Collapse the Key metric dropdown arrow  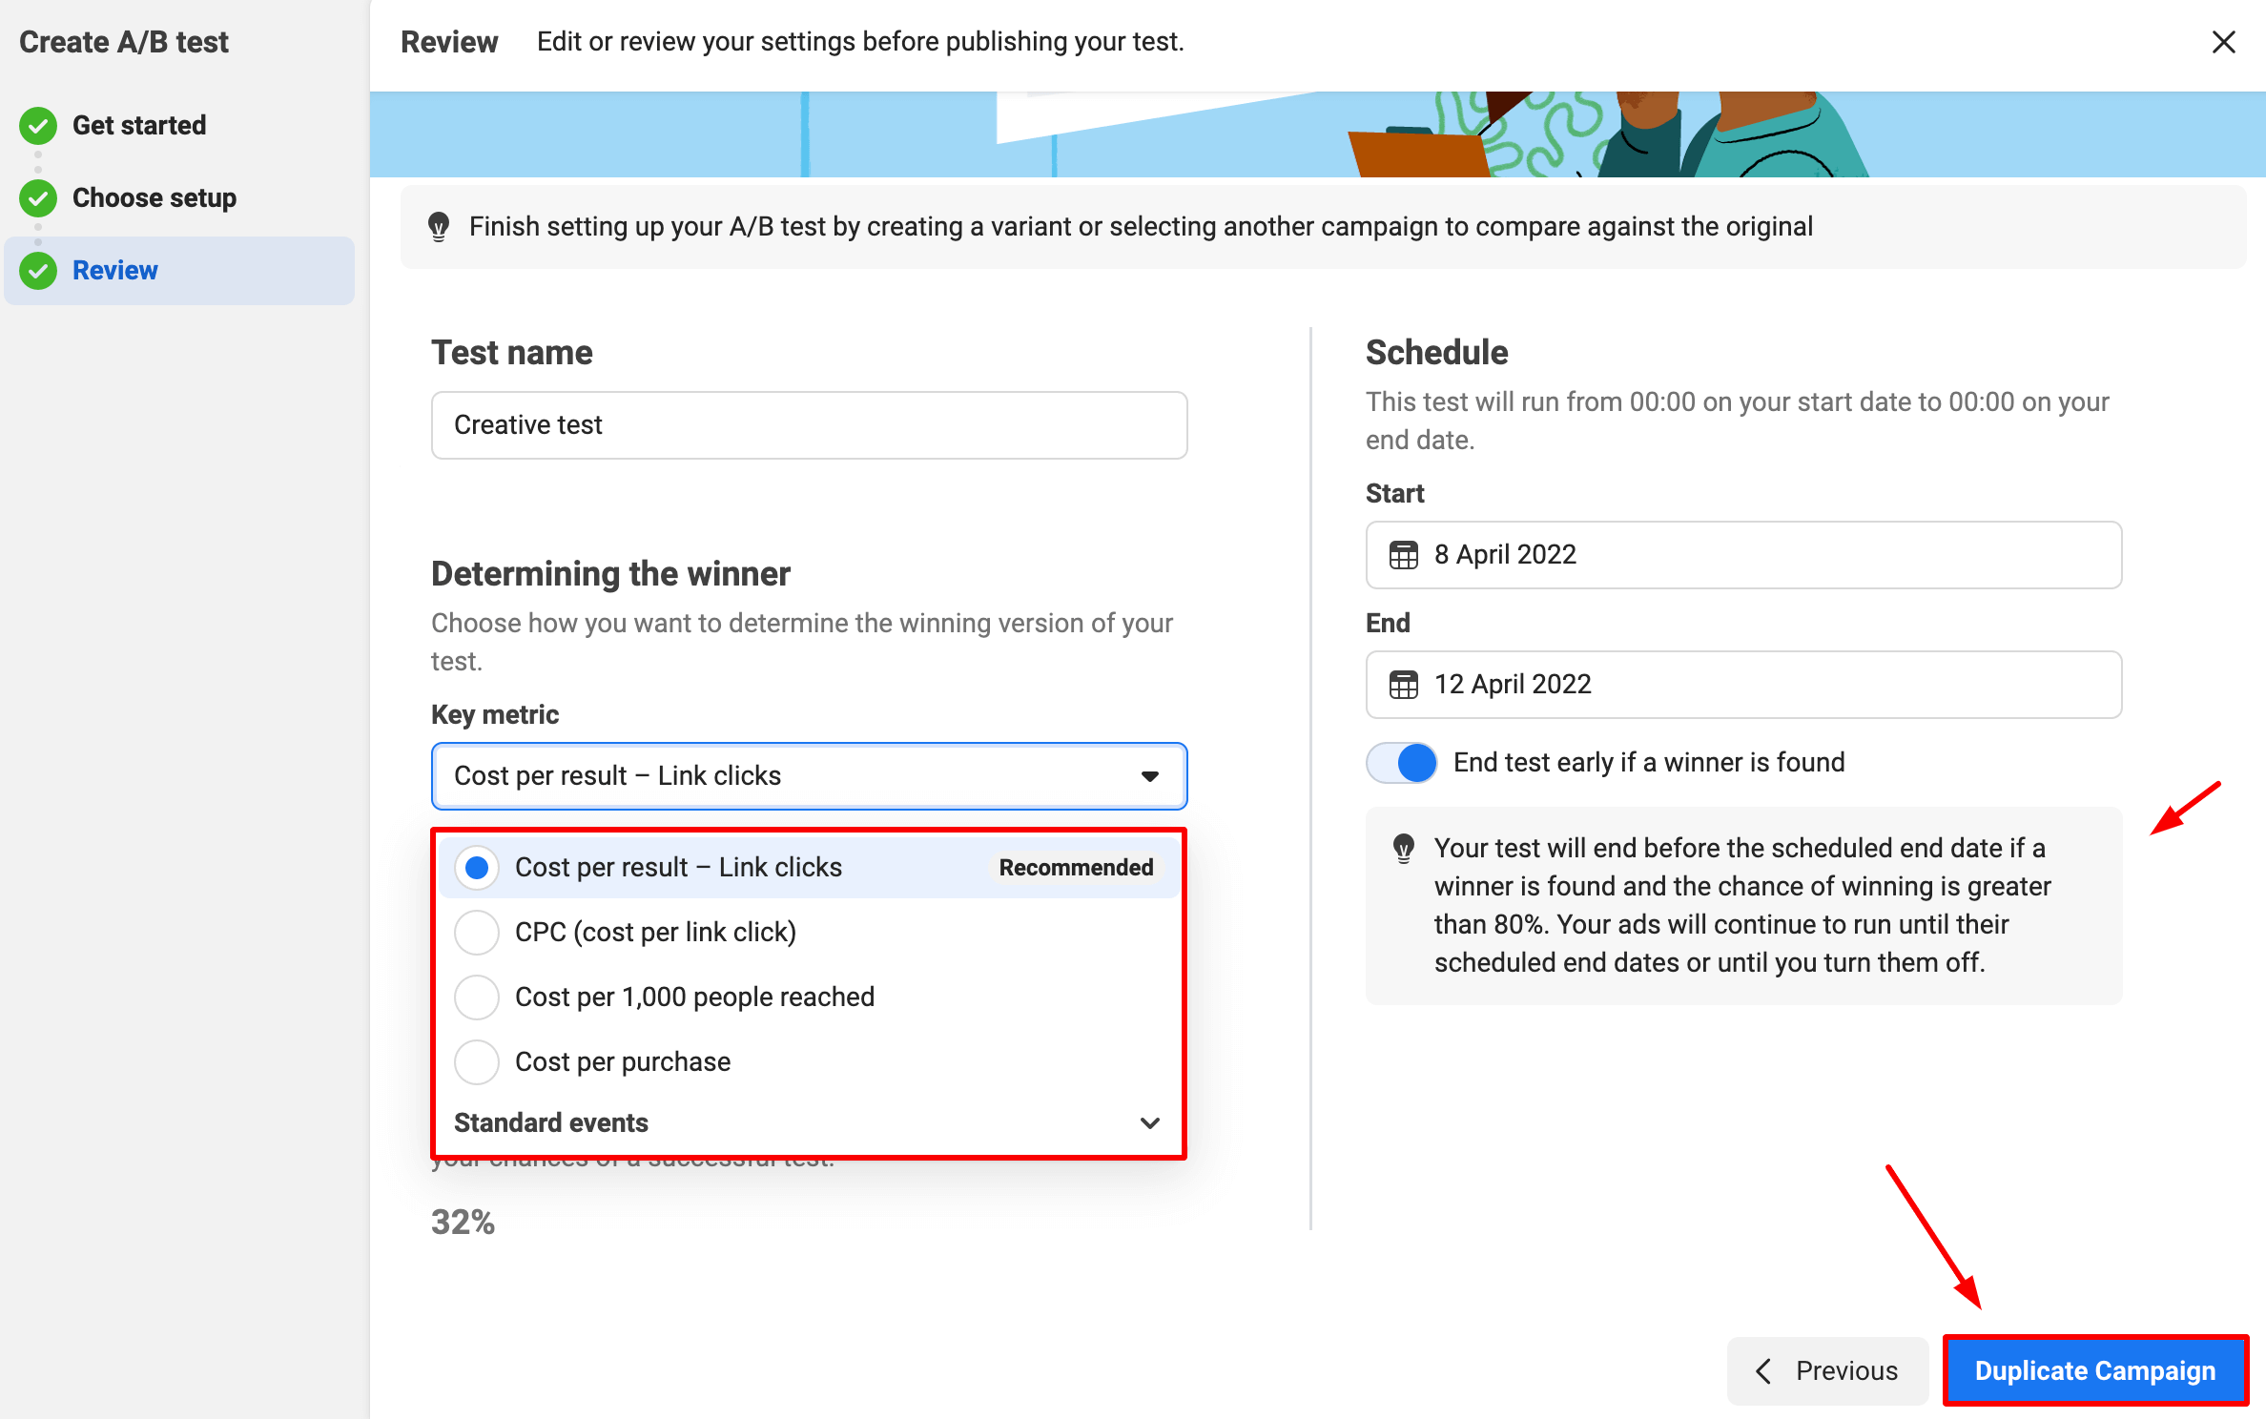(x=1150, y=776)
